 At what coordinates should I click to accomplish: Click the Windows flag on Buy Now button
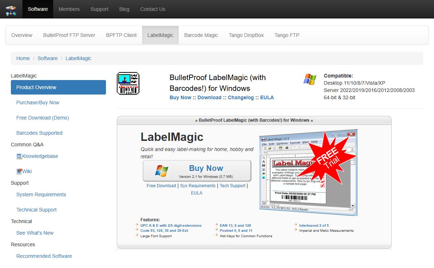(x=162, y=171)
